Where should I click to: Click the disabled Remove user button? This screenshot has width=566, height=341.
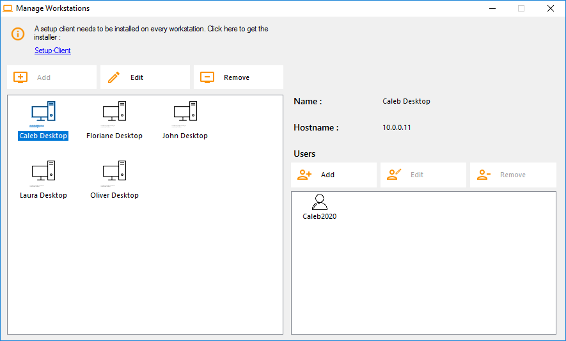click(x=512, y=175)
